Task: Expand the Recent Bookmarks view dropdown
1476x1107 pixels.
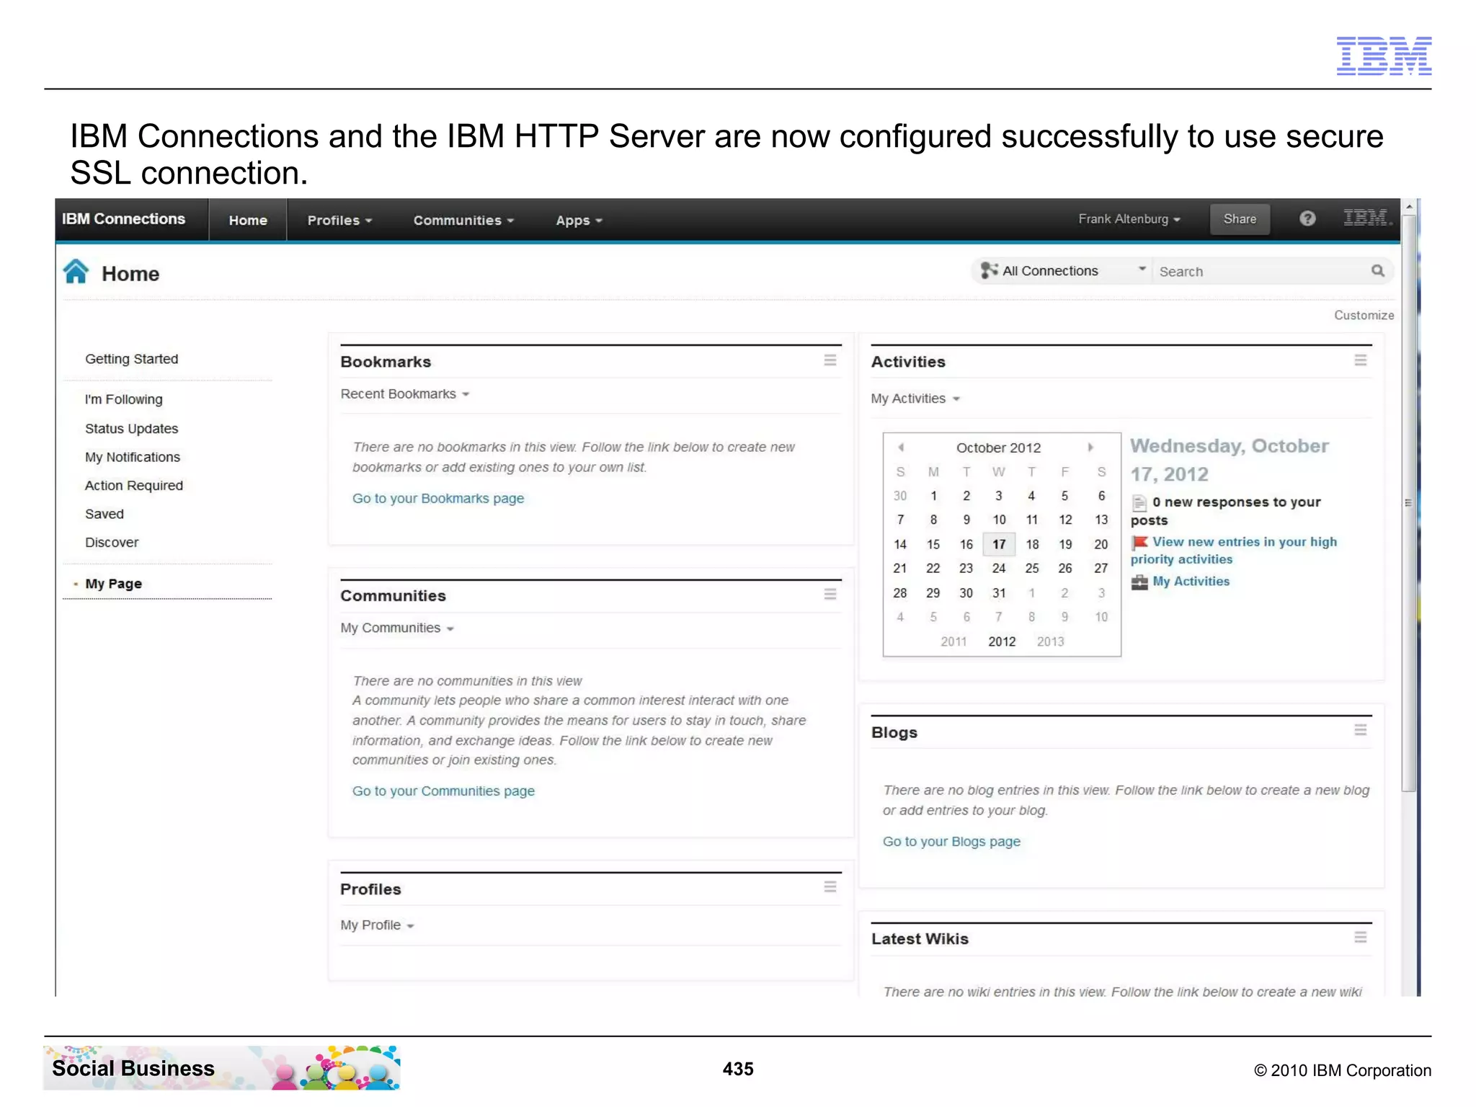Action: point(405,394)
